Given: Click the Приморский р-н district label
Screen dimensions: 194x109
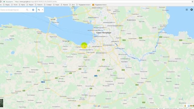Looking at the screenshot, I should [93, 18].
